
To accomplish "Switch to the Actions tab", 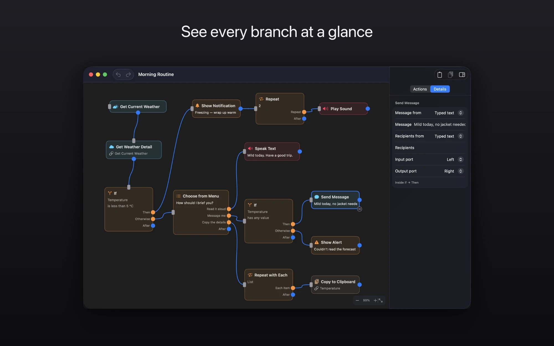I will [420, 89].
